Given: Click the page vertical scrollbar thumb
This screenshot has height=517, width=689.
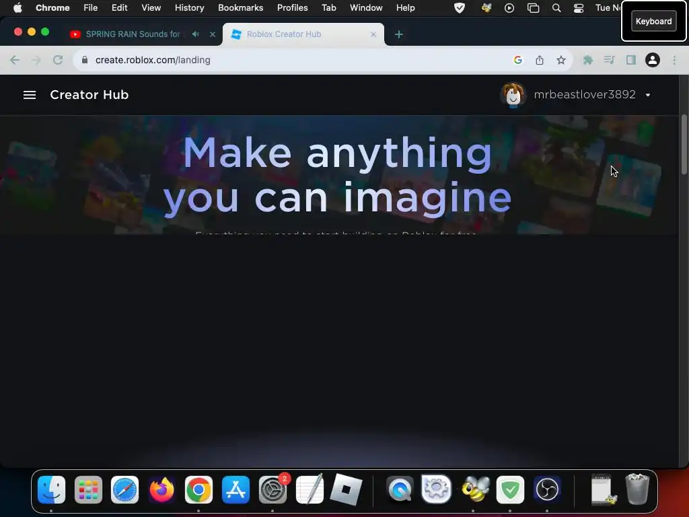Looking at the screenshot, I should tap(684, 144).
